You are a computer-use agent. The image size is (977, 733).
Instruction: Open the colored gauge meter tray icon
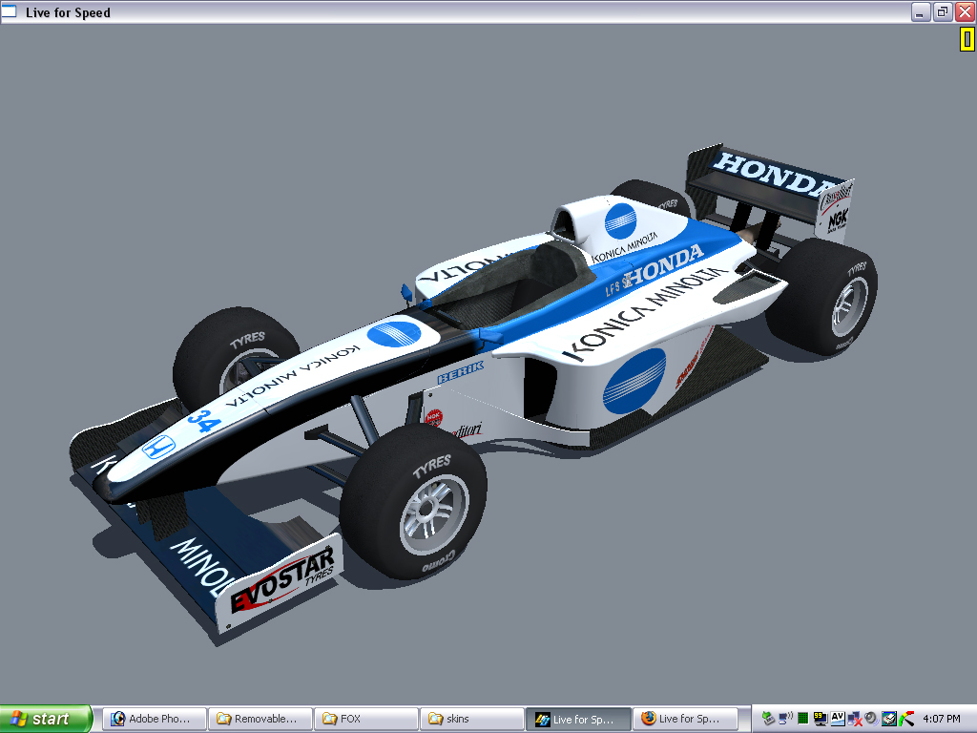pos(906,719)
